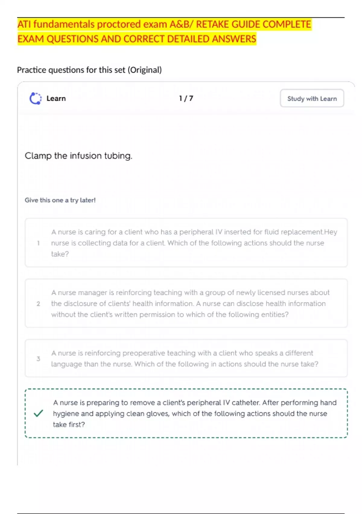The image size is (362, 514).
Task: Click the number 3 option marker
Action: pos(38,359)
